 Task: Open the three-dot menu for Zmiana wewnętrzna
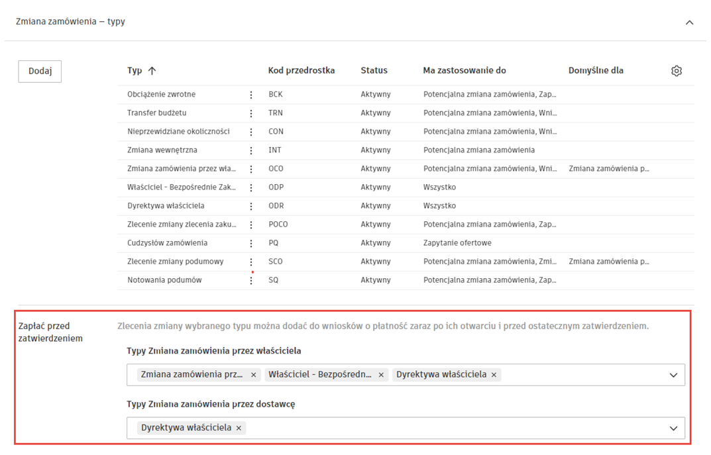tap(251, 150)
